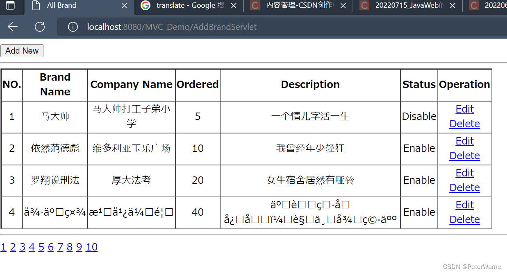Edit brand row 1 马大帅
Image resolution: width=507 pixels, height=273 pixels.
pyautogui.click(x=464, y=109)
